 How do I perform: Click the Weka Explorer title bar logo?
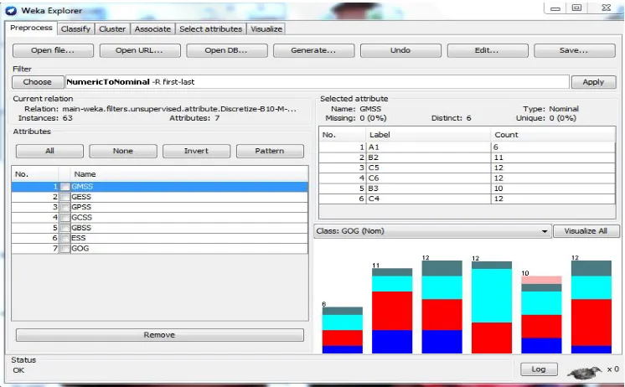(x=11, y=11)
